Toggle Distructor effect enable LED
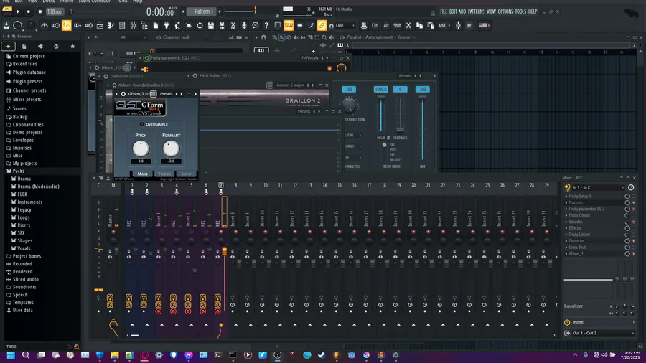This screenshot has height=363, width=646. (634, 241)
